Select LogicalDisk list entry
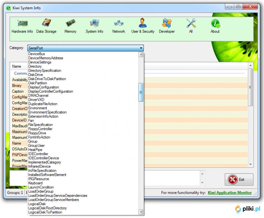Viewport: 264px width, 218px height. [83, 204]
